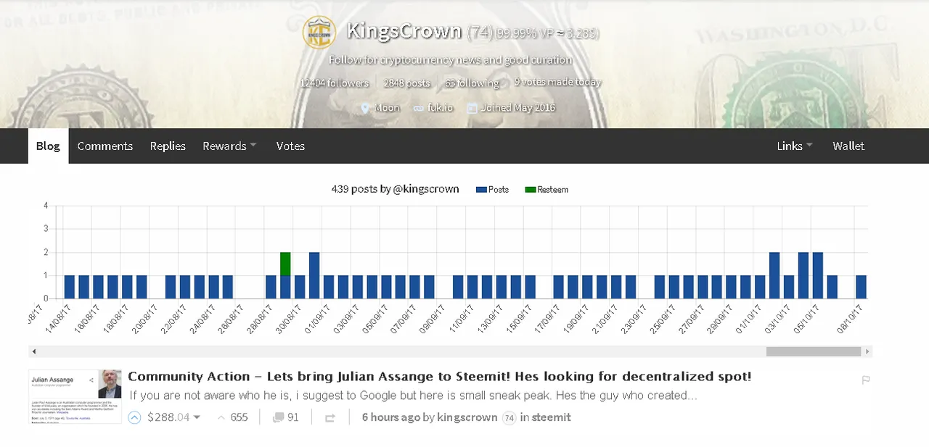
Task: Click the comments bubble icon showing 91
Action: coord(277,417)
